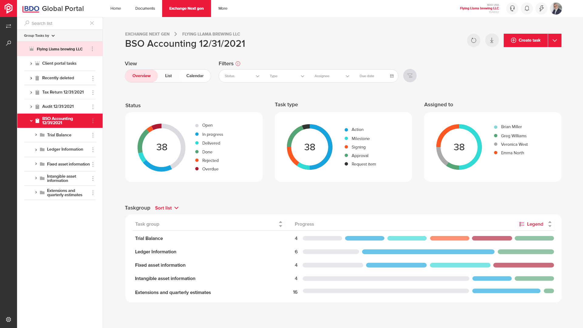Open the Group Tasks By dropdown
The width and height of the screenshot is (583, 328).
tap(40, 36)
